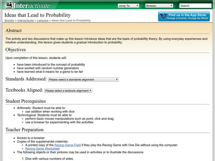Click 'Ideas that Lead to Probability' page title

[x=38, y=15]
